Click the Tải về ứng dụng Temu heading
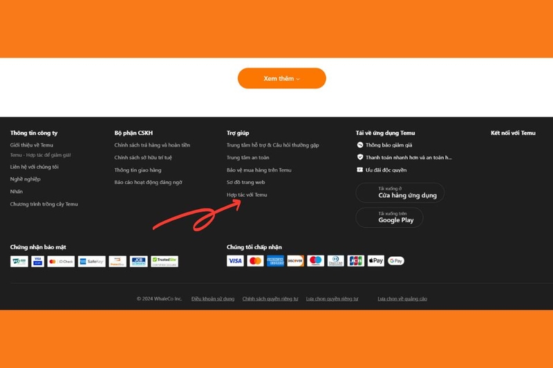Screen dimensions: 553x368 (386, 133)
